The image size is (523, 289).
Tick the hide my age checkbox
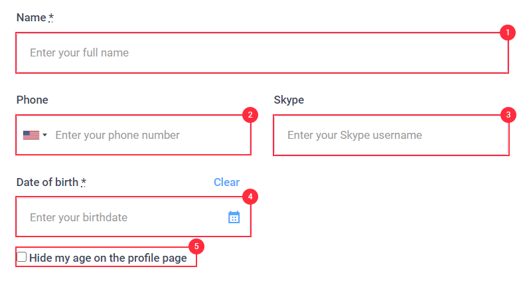point(22,257)
